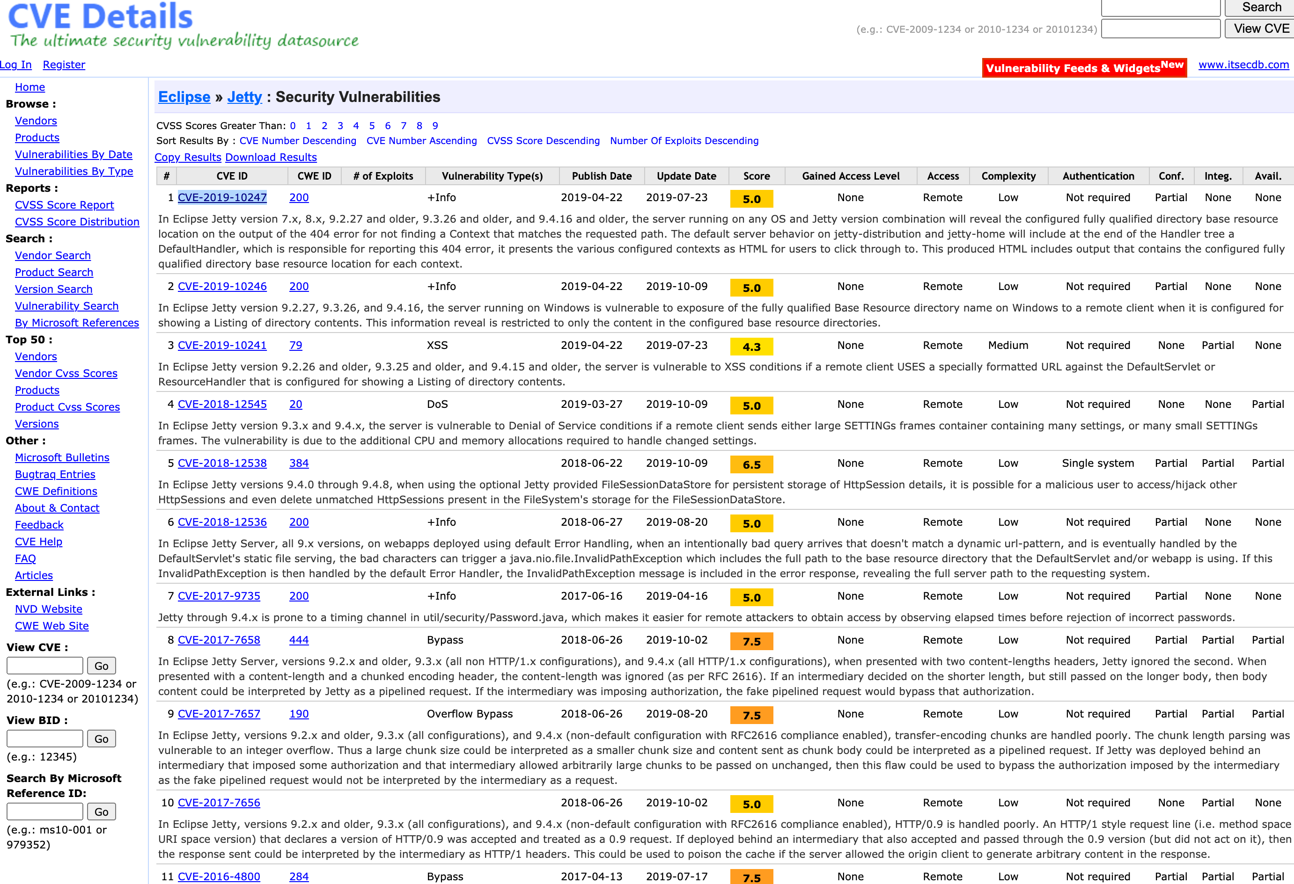Sort by CVSS Score Descending
The image size is (1294, 884).
coord(544,141)
